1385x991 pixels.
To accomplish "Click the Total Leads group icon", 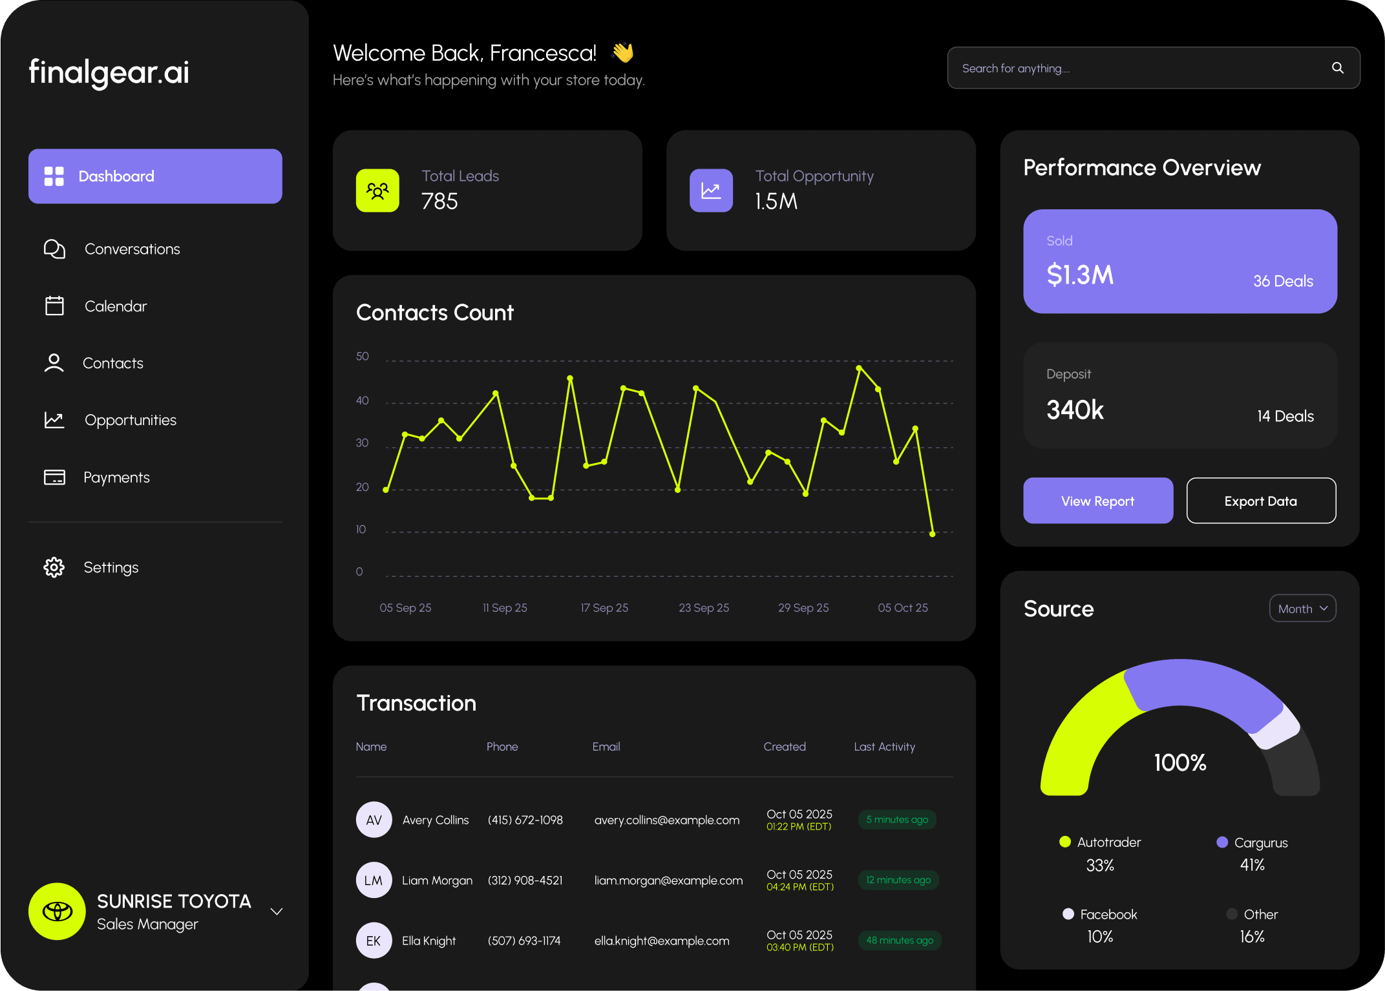I will (x=377, y=191).
